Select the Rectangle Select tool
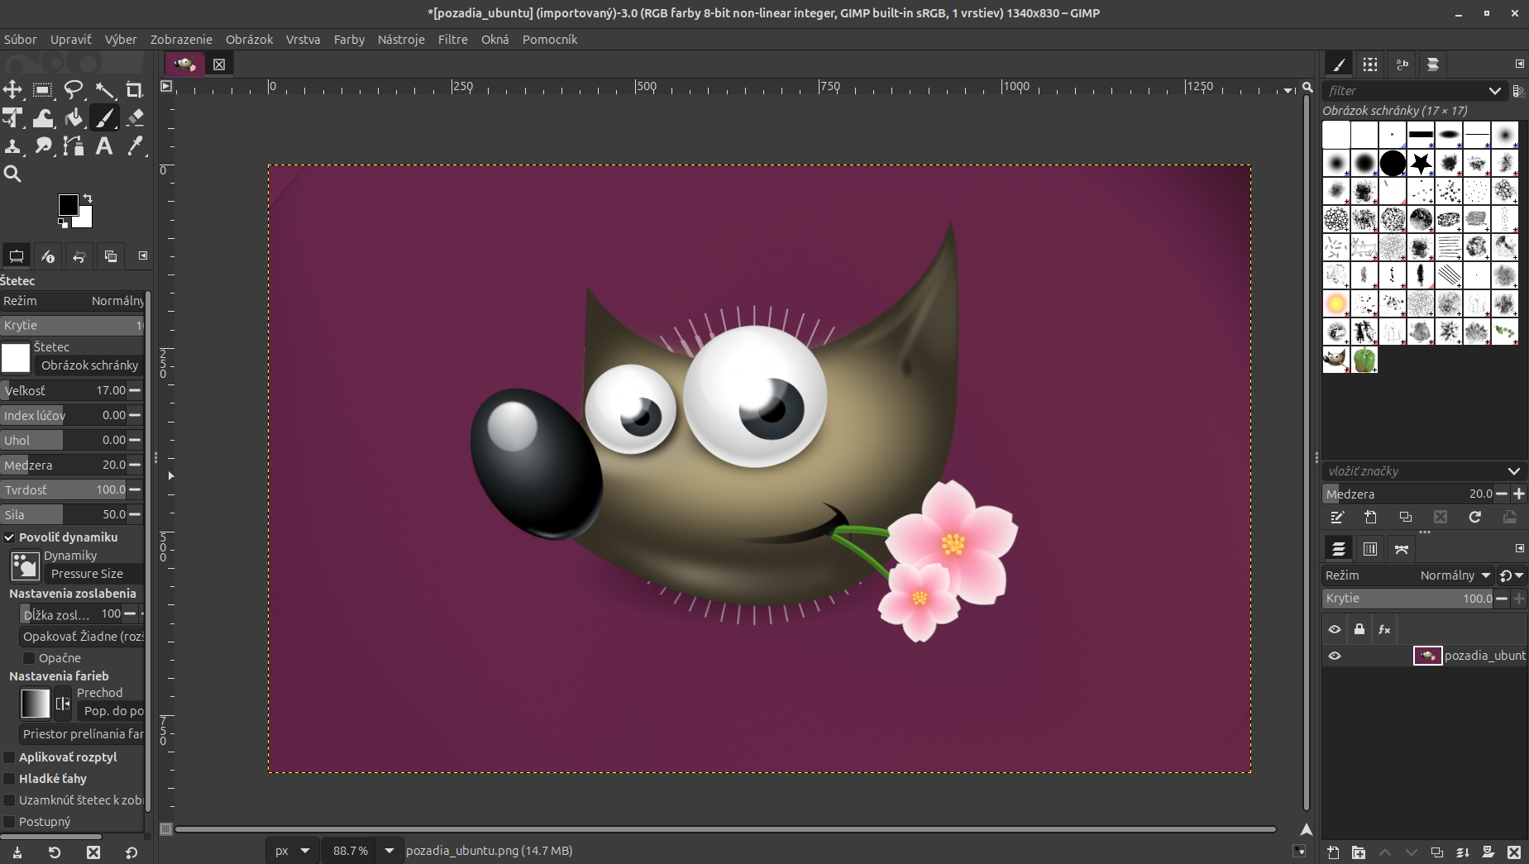This screenshot has width=1529, height=864. (x=43, y=89)
